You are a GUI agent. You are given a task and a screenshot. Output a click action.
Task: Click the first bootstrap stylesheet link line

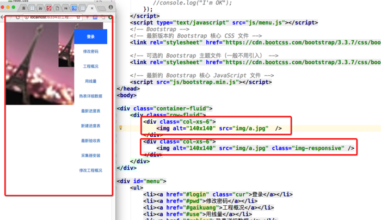255,42
